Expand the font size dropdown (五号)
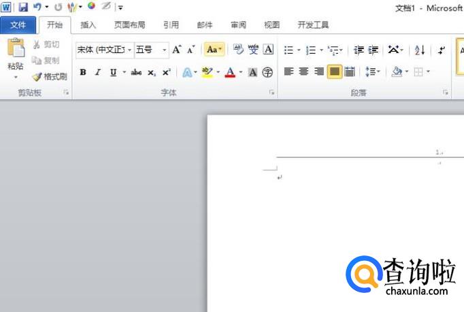This screenshot has height=312, width=464. click(x=165, y=50)
